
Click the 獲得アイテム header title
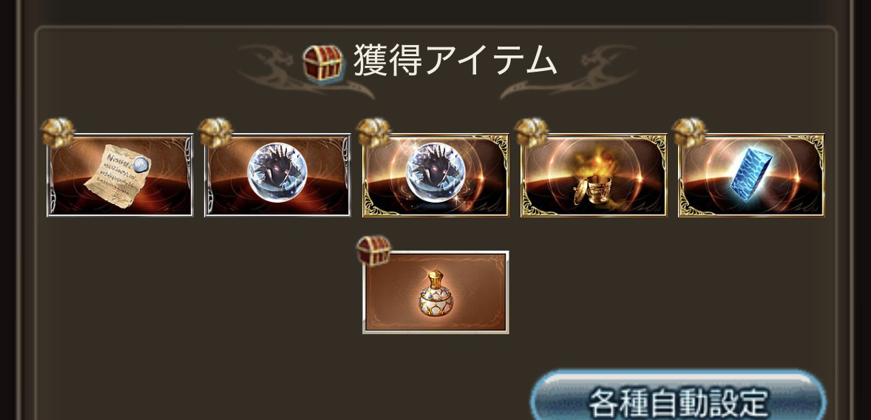coord(455,60)
